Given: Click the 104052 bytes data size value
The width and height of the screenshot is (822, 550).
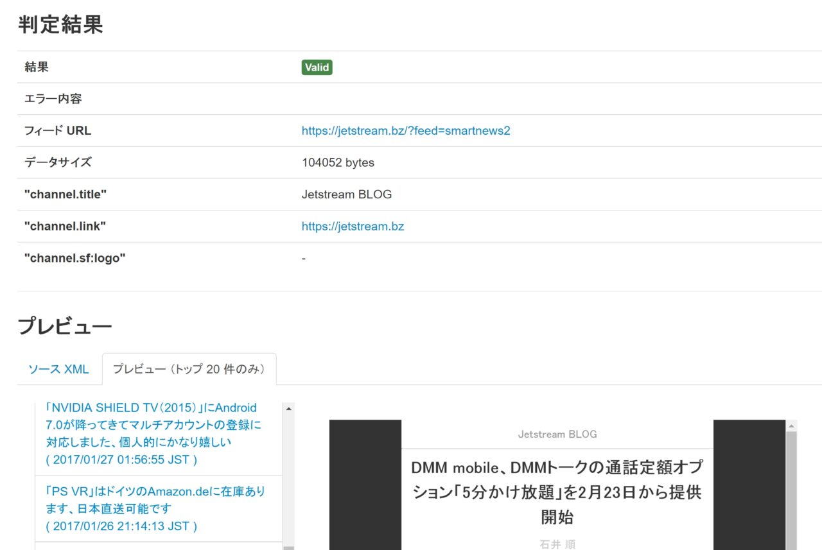Looking at the screenshot, I should 338,163.
